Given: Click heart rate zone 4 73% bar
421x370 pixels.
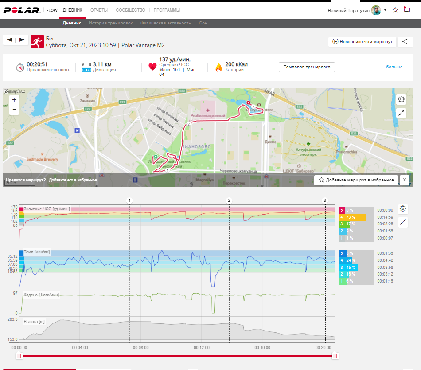Looking at the screenshot, I should [352, 217].
